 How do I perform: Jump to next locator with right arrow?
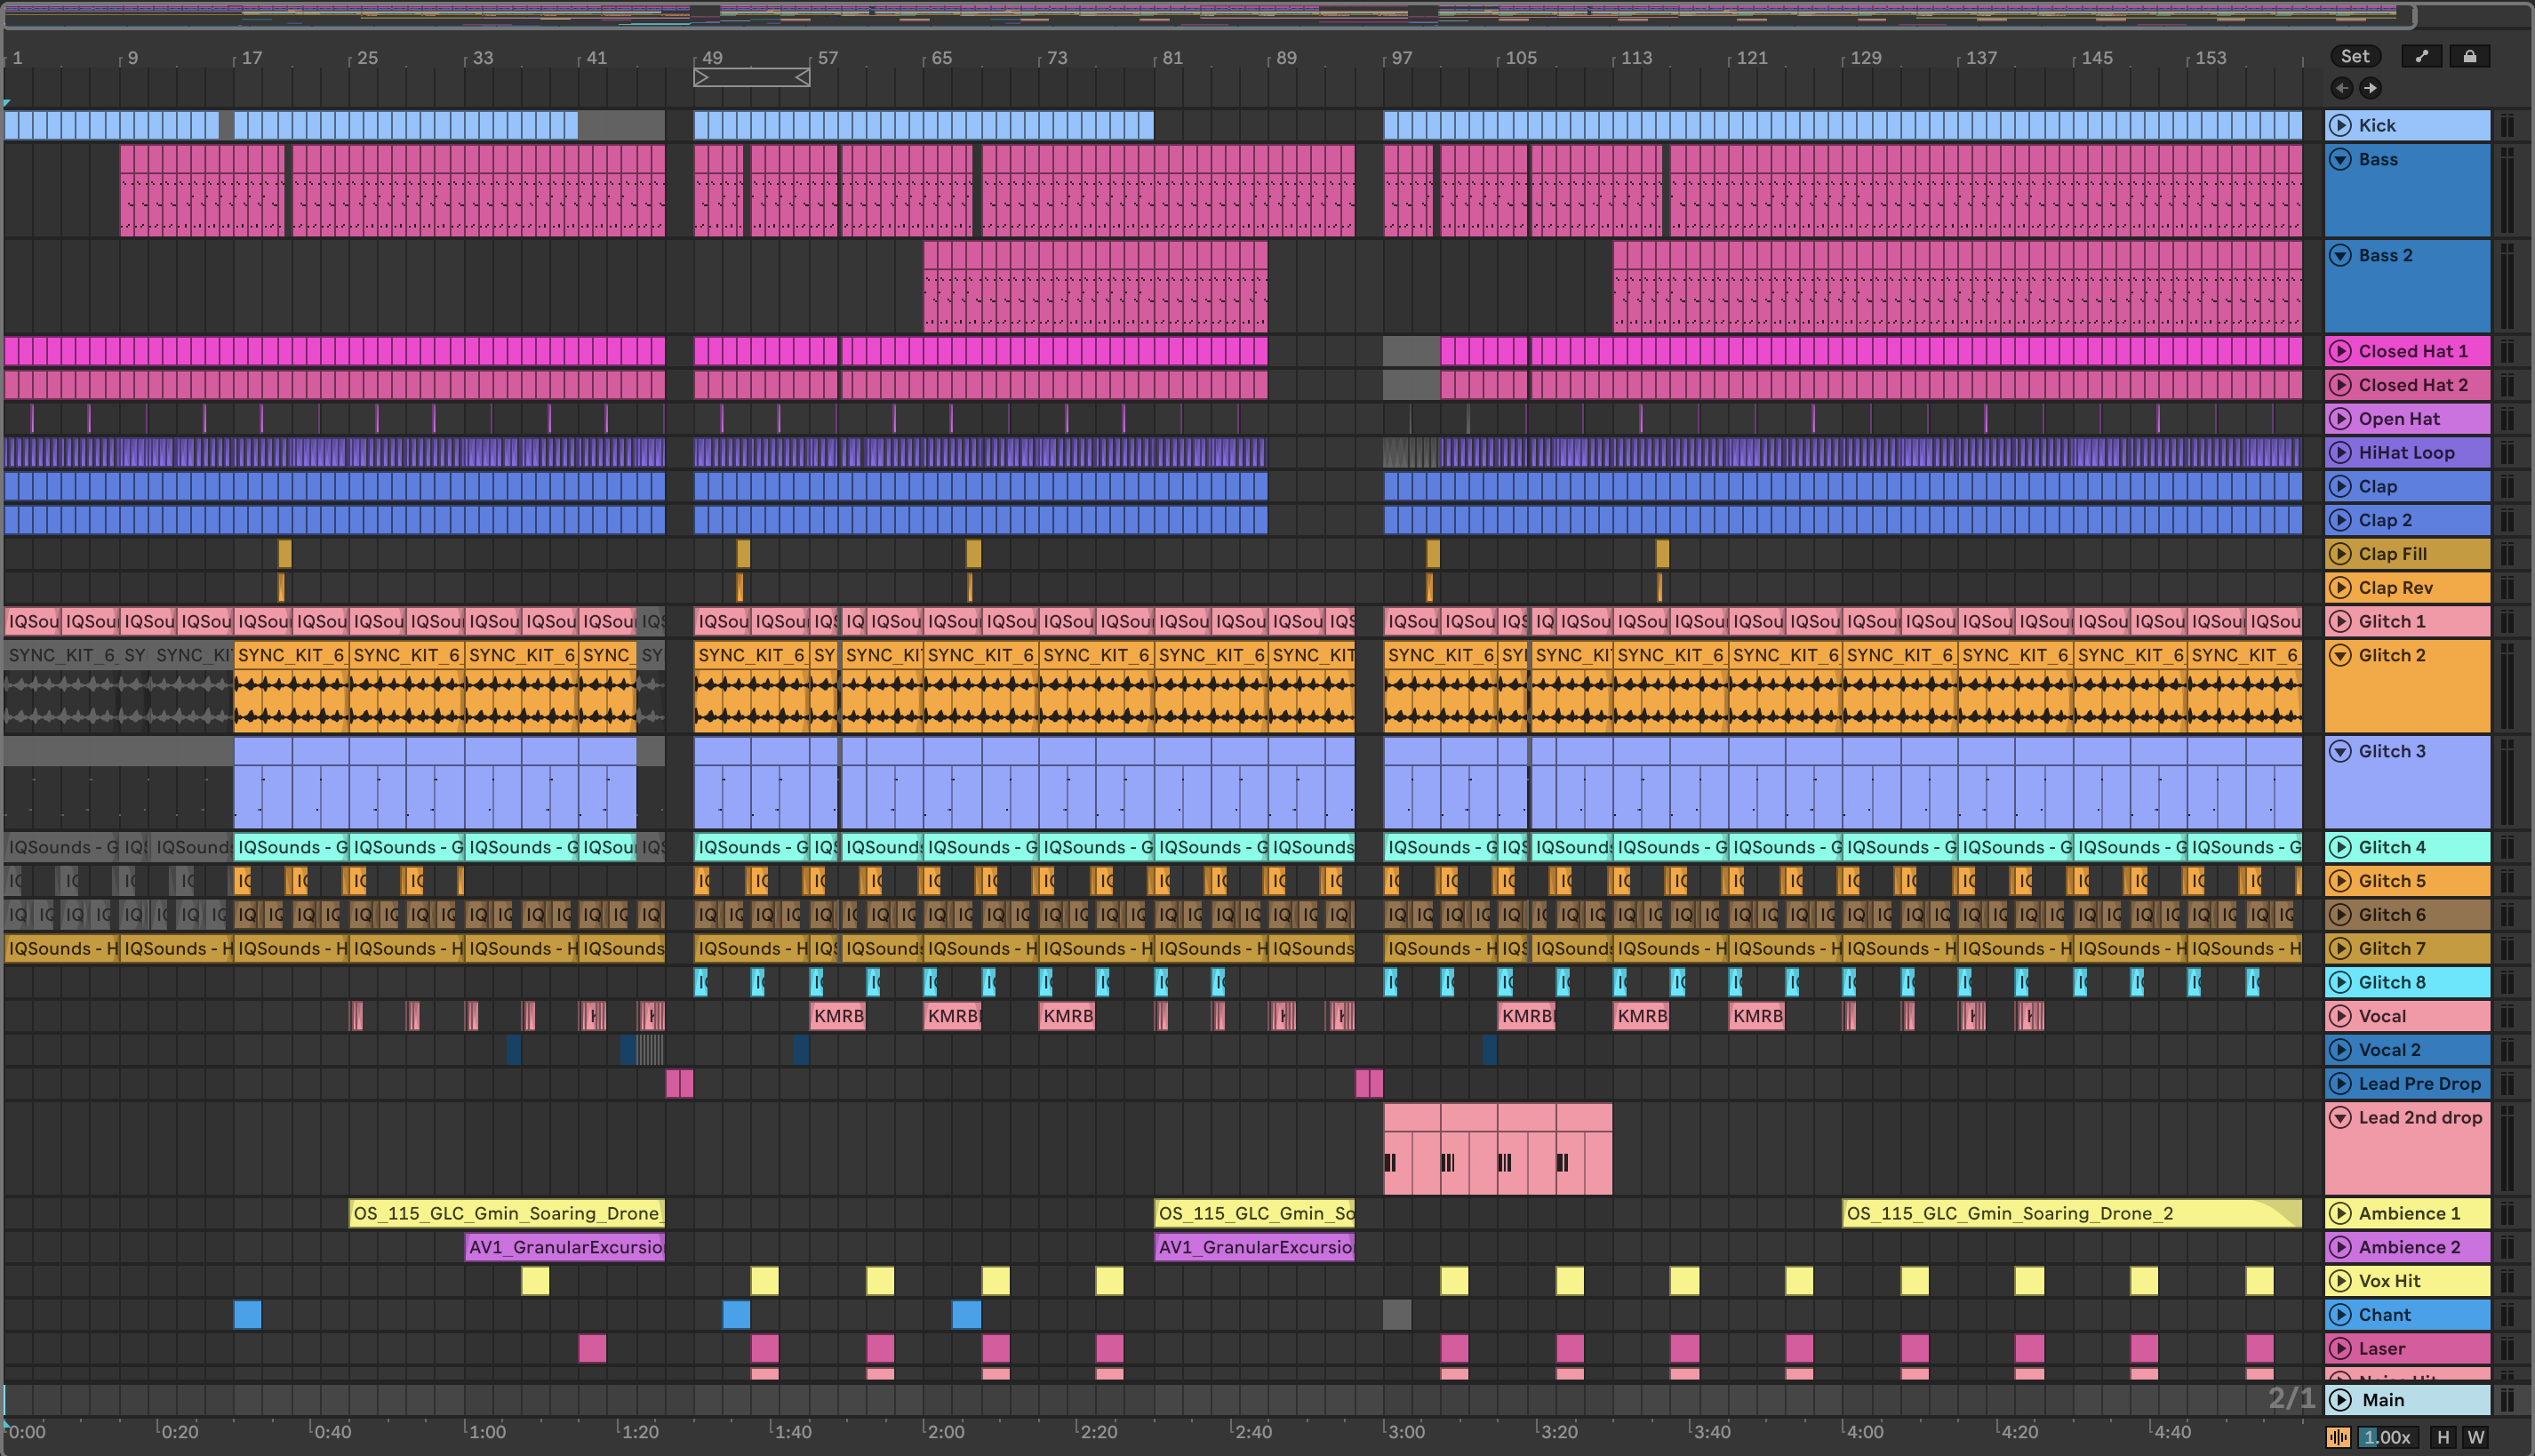point(2370,88)
